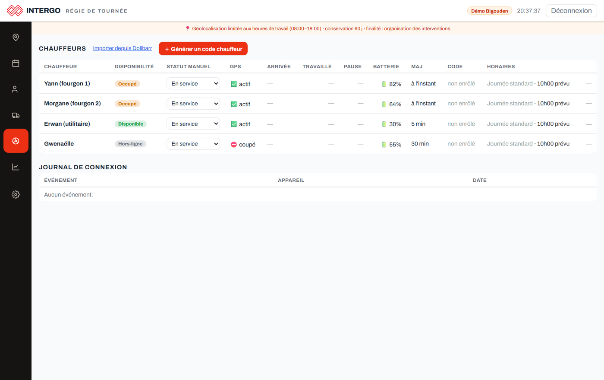The height and width of the screenshot is (380, 604).
Task: Click Générer un code chauffeur button
Action: (x=203, y=49)
